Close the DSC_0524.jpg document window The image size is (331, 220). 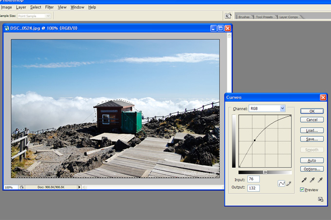(228, 28)
